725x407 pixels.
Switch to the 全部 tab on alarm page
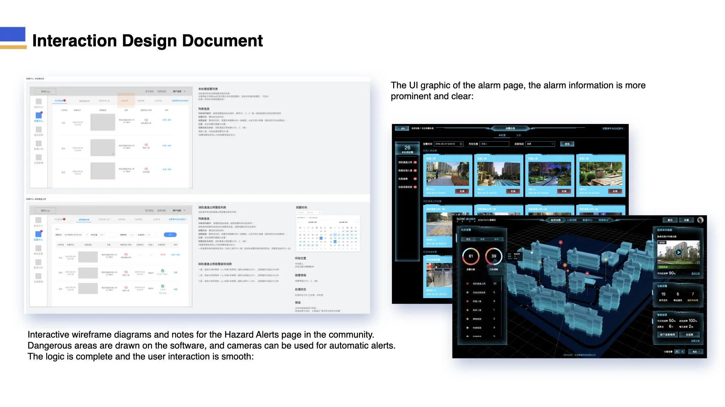518,135
